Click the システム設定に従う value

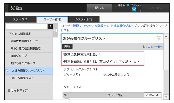[x=116, y=75]
